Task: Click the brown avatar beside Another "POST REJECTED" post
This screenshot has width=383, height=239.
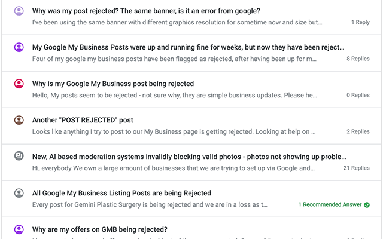Action: [x=19, y=120]
